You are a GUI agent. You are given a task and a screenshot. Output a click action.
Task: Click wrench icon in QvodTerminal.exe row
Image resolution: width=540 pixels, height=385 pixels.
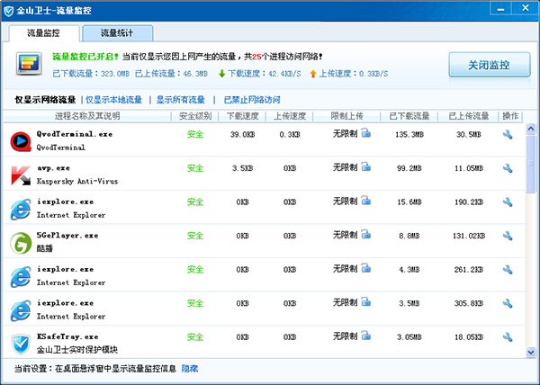click(x=508, y=135)
